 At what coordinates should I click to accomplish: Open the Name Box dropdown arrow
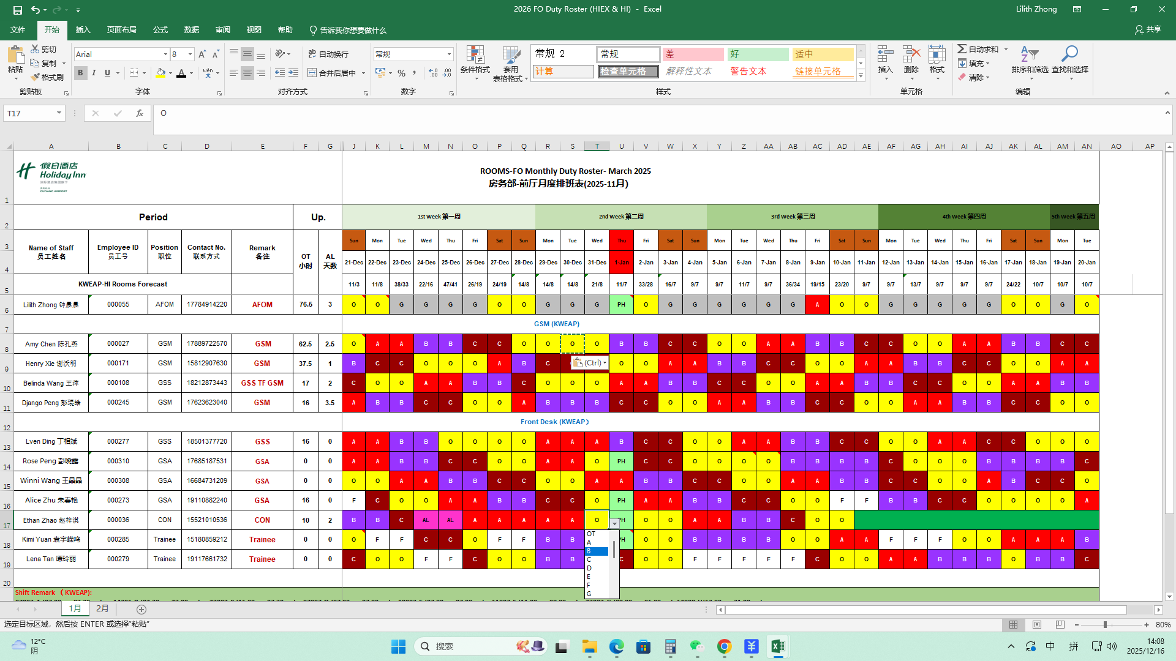[x=59, y=113]
